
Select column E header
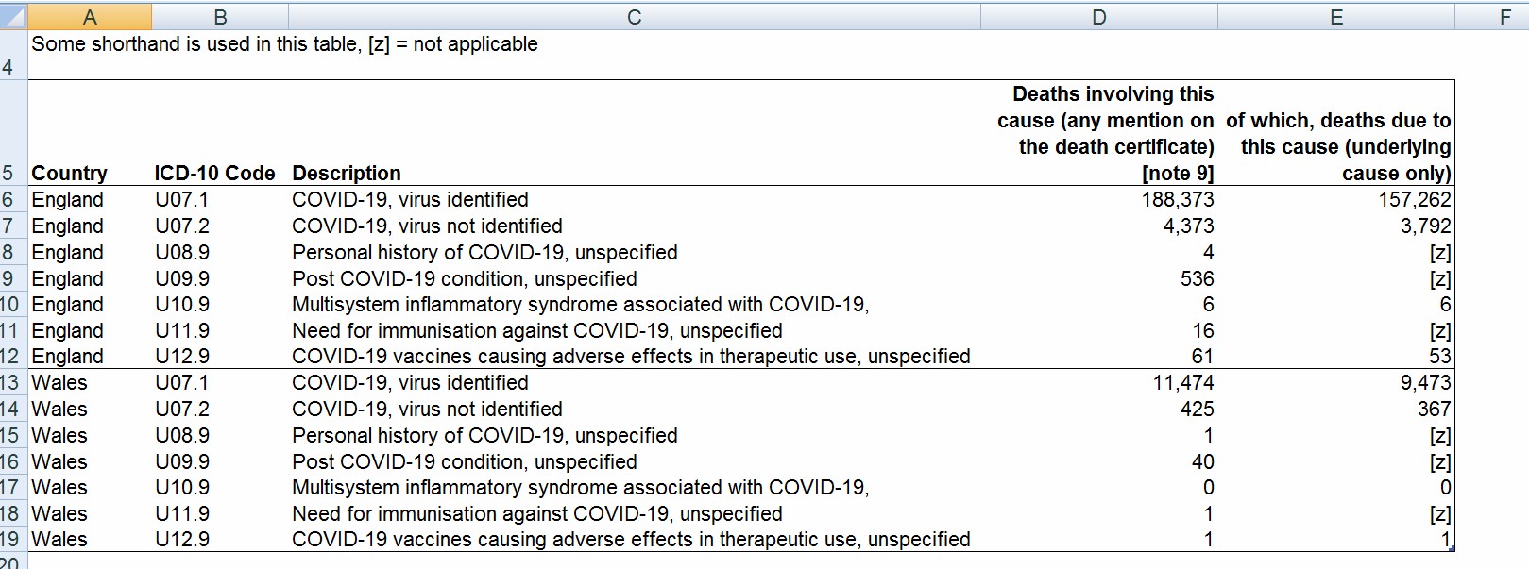[1336, 16]
